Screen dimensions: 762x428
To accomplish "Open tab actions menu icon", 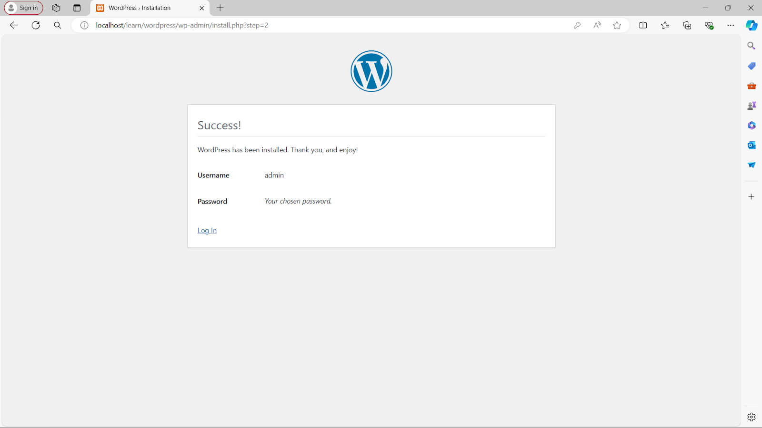I will 77,8.
